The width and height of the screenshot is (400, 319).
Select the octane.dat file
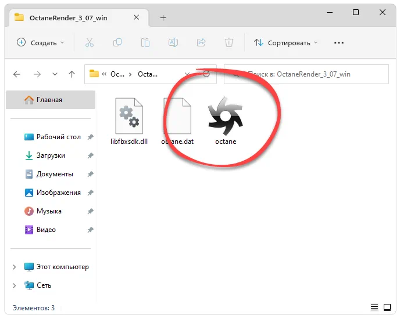[x=177, y=121]
